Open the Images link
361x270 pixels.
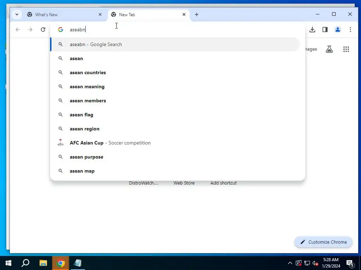pyautogui.click(x=311, y=49)
